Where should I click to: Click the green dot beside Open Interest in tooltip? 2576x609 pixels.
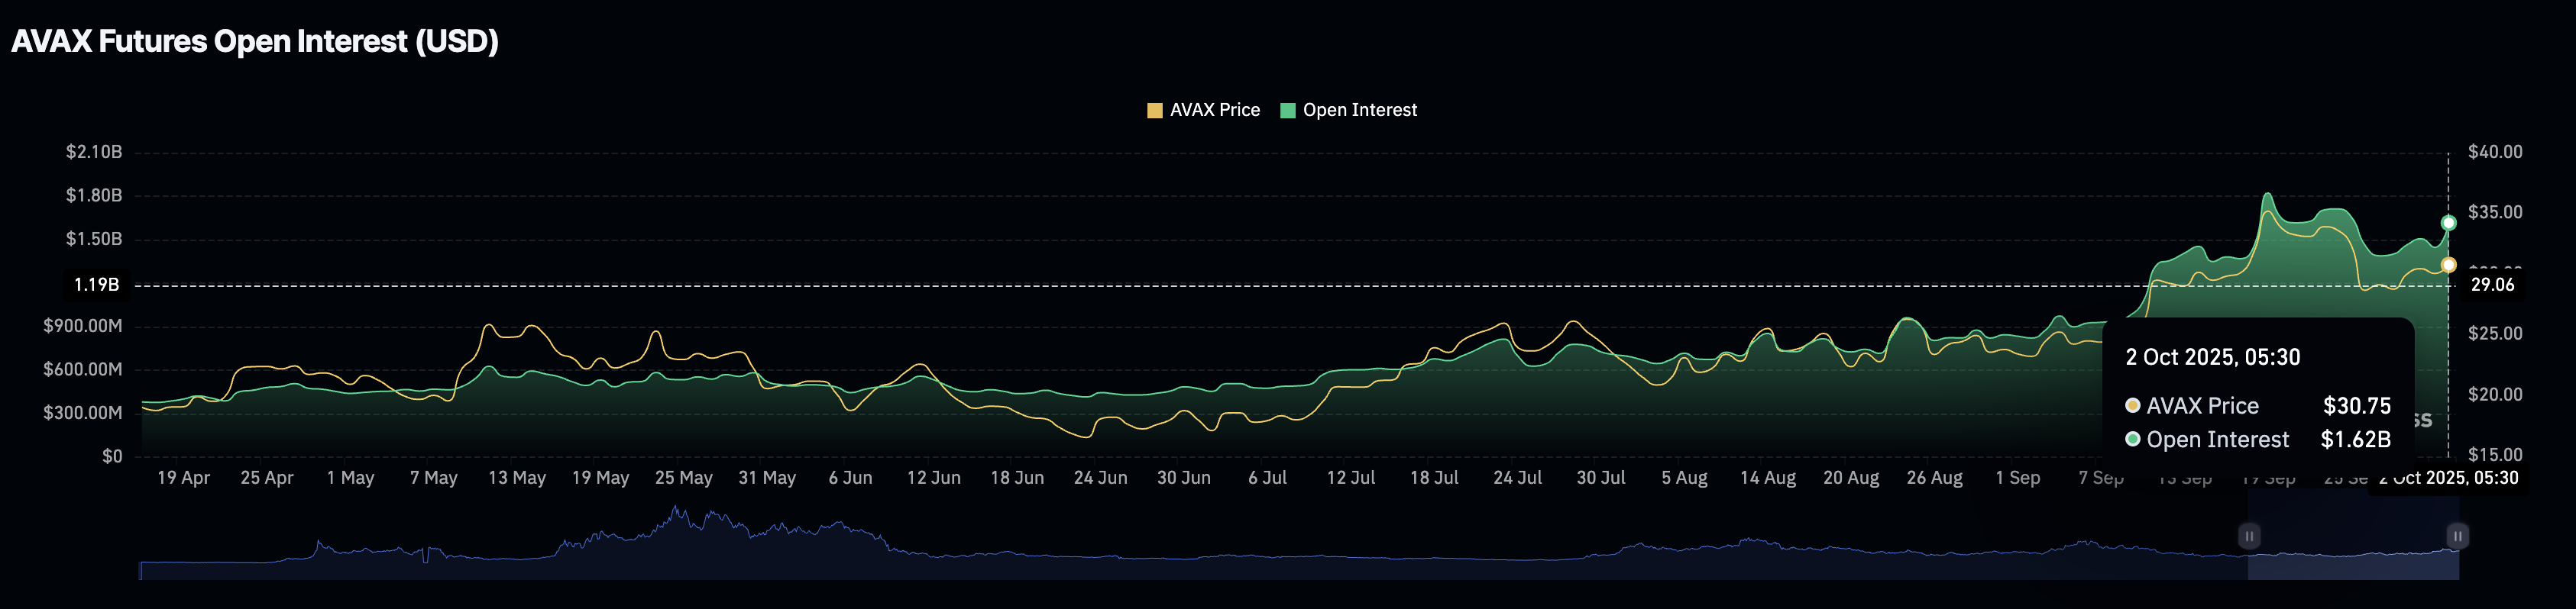click(x=2132, y=440)
